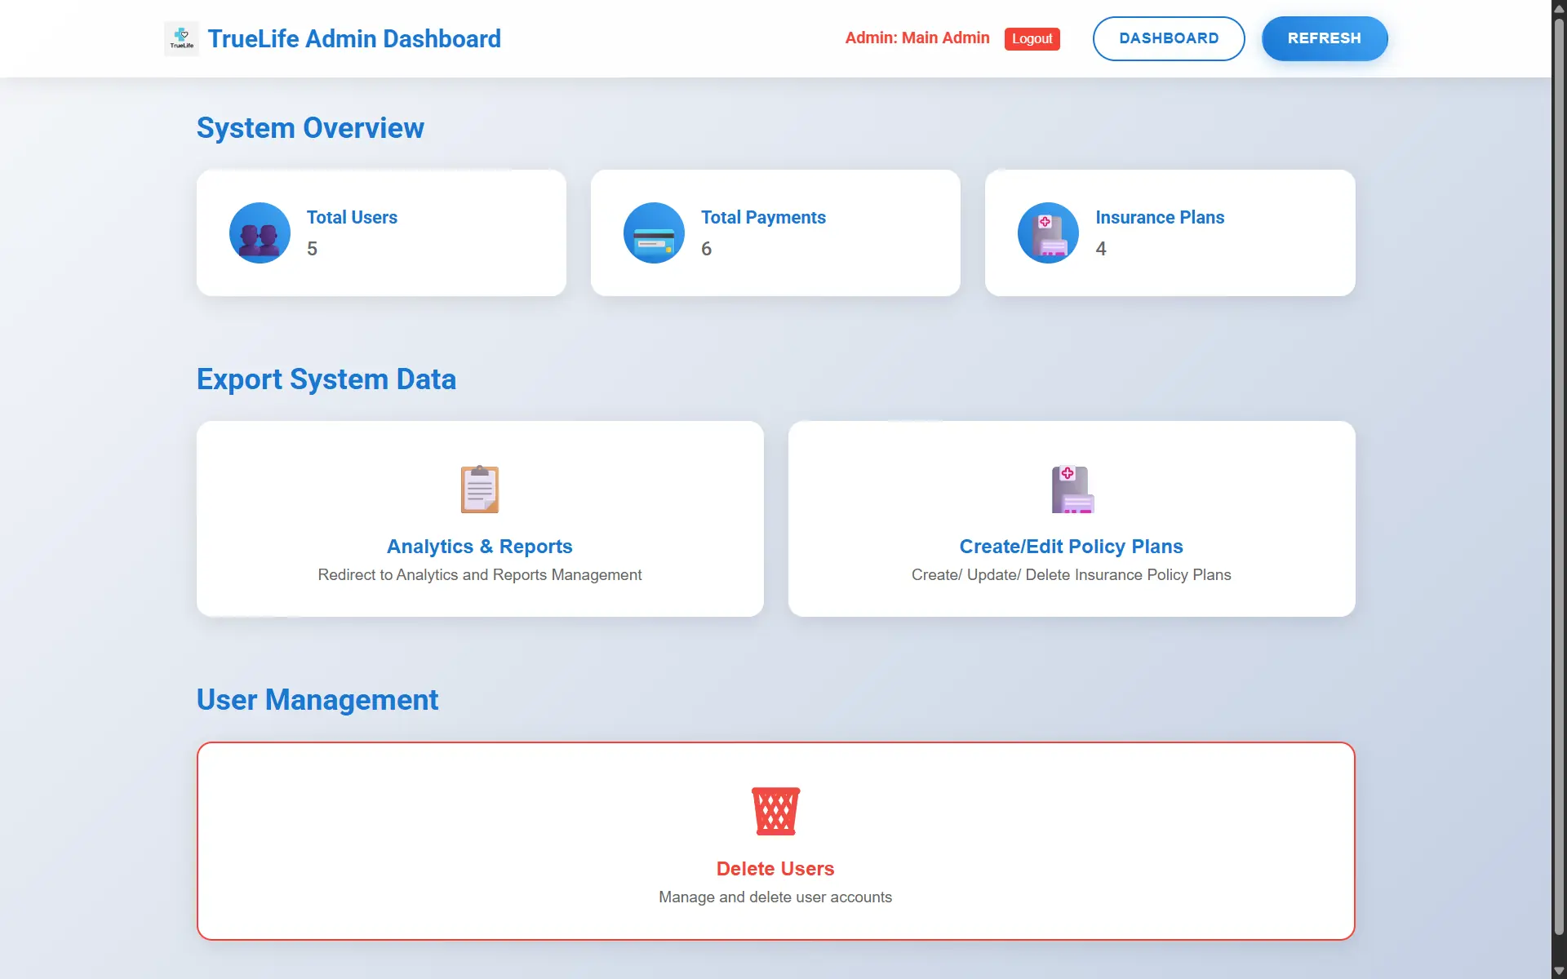Click the red trash basket icon
This screenshot has height=979, width=1567.
tap(775, 811)
